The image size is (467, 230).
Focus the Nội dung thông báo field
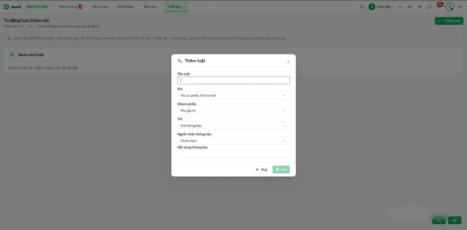(x=233, y=154)
